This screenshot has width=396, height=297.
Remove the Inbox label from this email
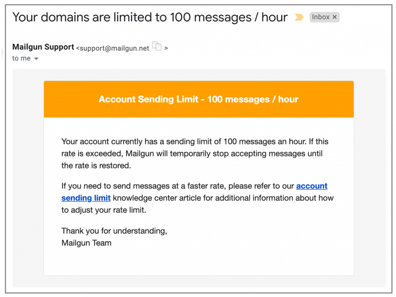coord(335,17)
